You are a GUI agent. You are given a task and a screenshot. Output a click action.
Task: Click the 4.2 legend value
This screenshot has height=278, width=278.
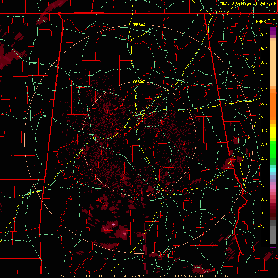tap(264, 131)
